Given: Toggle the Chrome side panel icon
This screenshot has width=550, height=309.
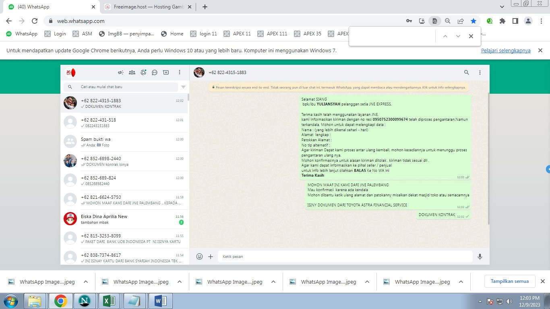Looking at the screenshot, I should point(515,21).
